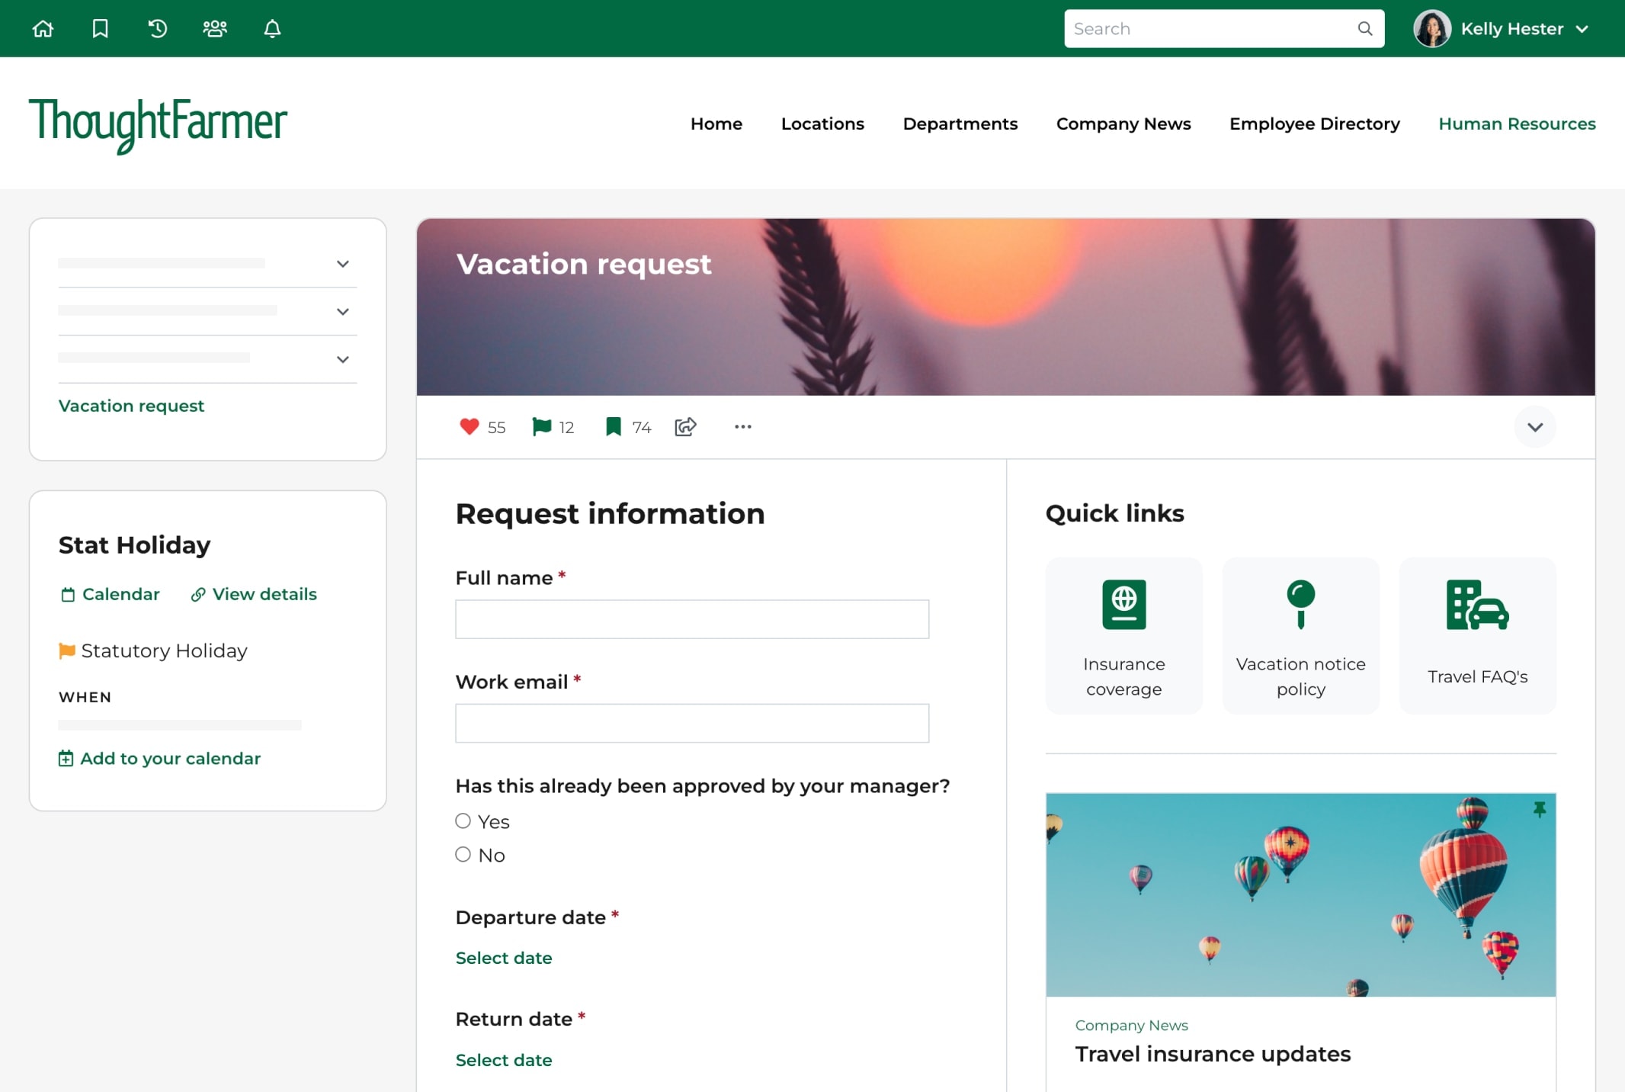1625x1092 pixels.
Task: Expand the first sidebar section chevron
Action: coord(343,264)
